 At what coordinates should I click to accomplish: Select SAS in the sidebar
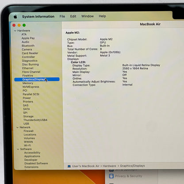(x=26, y=105)
